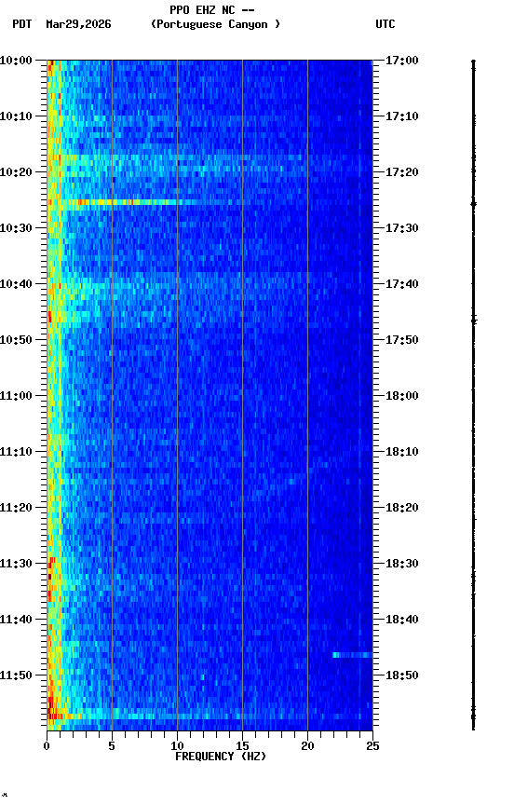Click the 11:10 PDT time label
Screen dimensions: 514x805
(16, 452)
